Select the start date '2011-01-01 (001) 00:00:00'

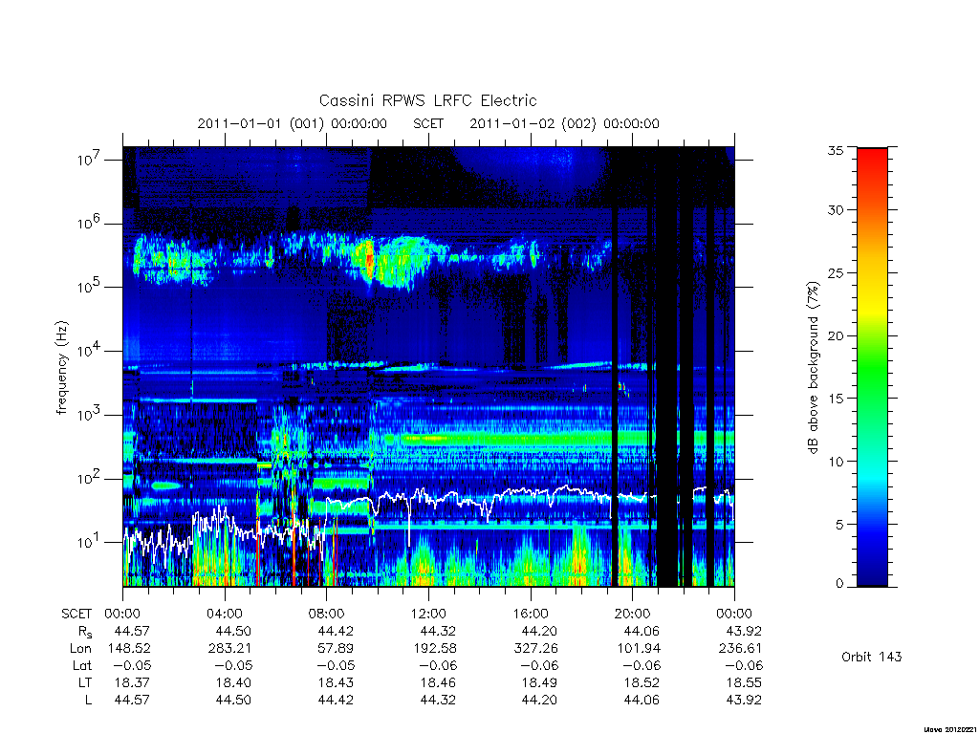(293, 123)
